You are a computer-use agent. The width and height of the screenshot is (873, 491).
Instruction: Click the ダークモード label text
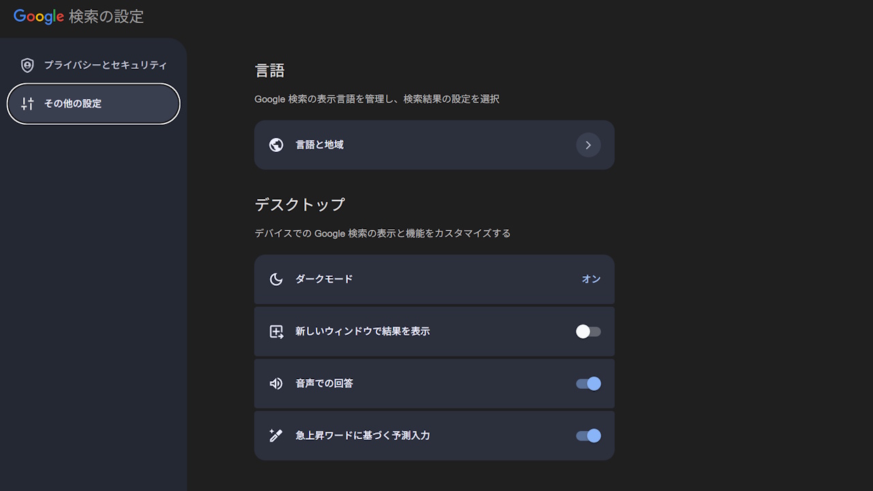point(324,279)
